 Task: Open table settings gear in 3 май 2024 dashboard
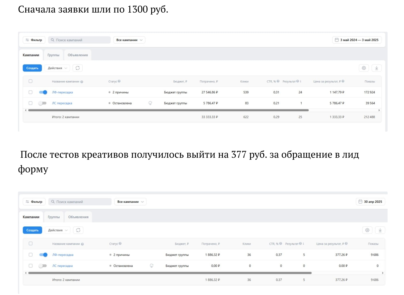[364, 68]
